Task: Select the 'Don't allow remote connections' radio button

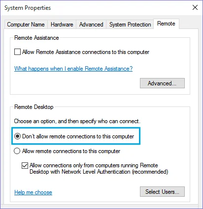Action: pyautogui.click(x=17, y=136)
